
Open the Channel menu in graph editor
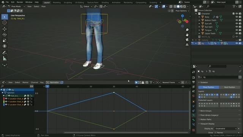(34, 83)
